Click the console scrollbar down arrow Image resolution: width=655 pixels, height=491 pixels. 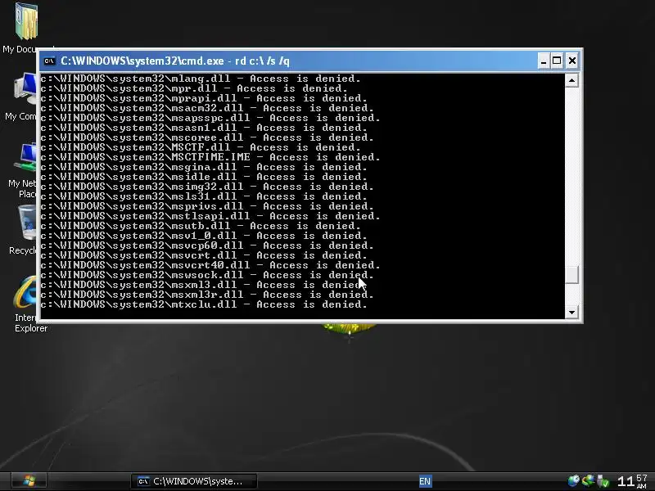pos(571,312)
